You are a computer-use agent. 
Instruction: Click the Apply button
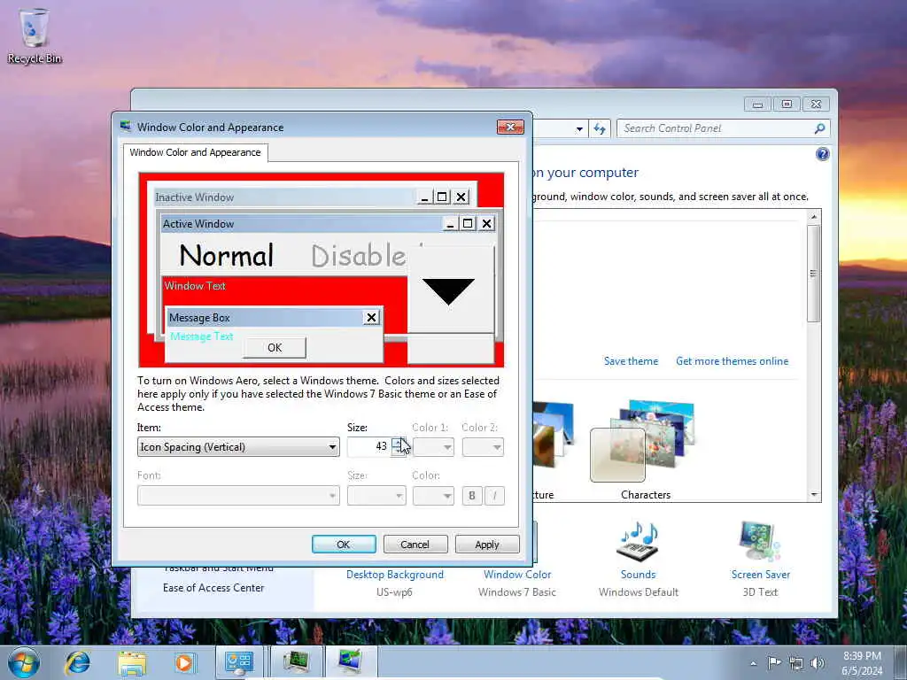click(487, 545)
